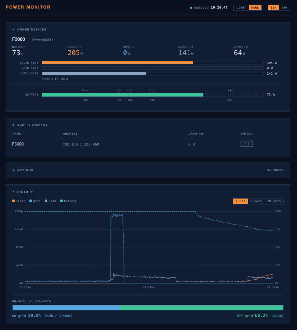
Task: Click the 1700W chart axis label
Action: click(18, 211)
